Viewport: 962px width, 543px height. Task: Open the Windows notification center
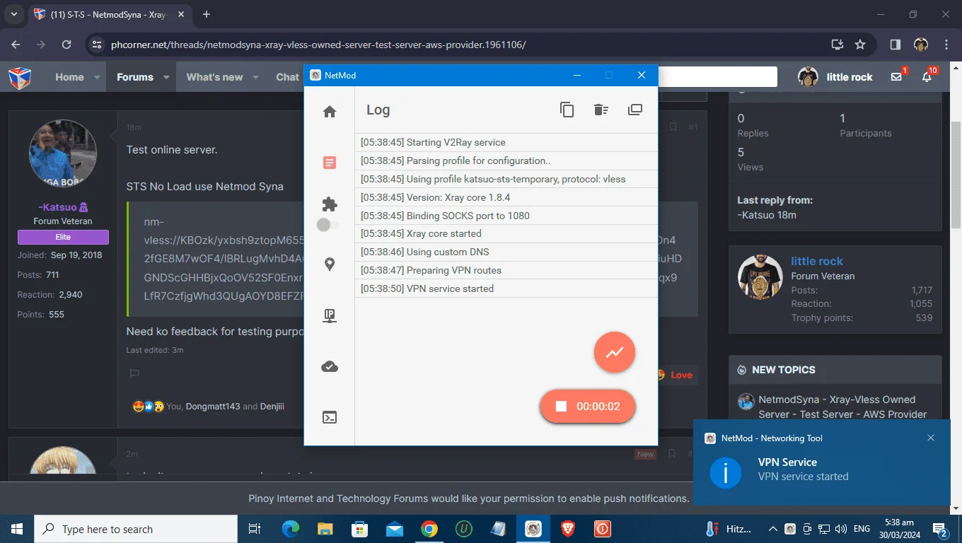940,529
